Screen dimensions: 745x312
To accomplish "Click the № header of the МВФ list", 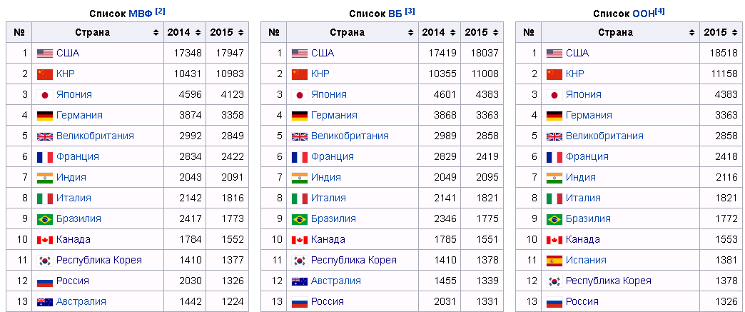I will pos(19,33).
